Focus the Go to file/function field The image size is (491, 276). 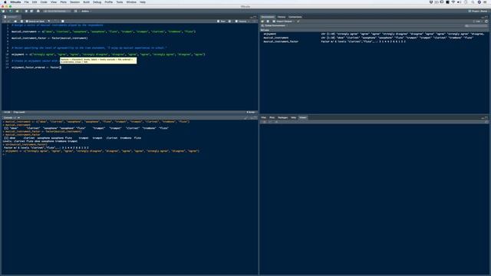pos(57,11)
